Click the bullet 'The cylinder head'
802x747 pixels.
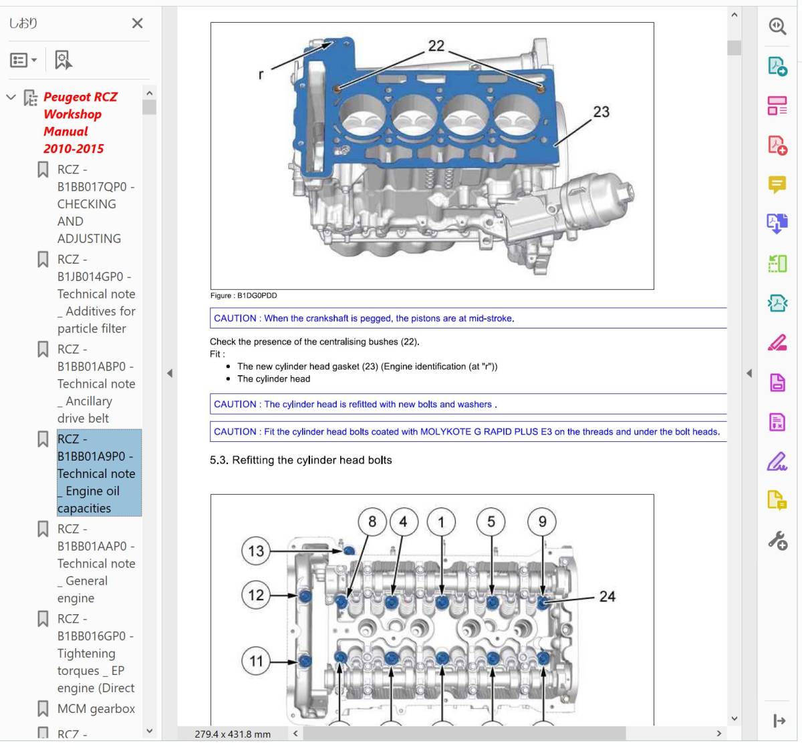(x=273, y=379)
